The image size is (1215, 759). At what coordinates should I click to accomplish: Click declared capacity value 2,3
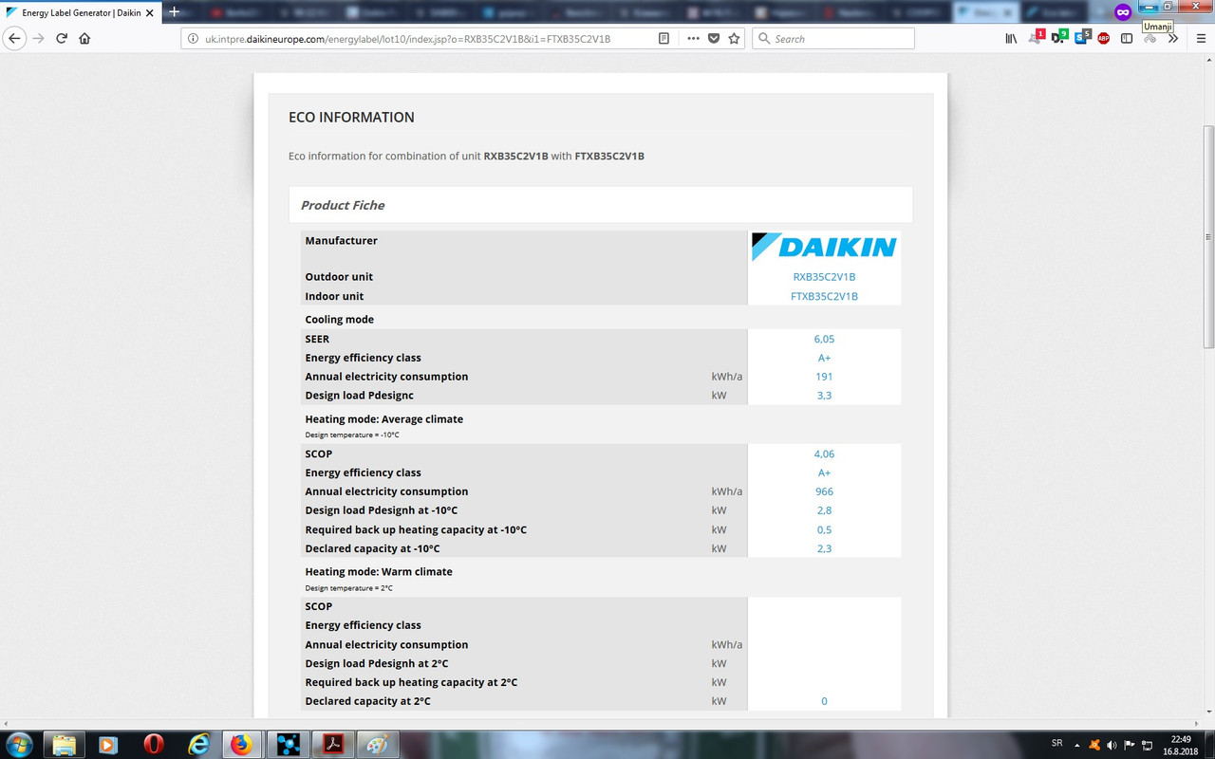pyautogui.click(x=824, y=548)
